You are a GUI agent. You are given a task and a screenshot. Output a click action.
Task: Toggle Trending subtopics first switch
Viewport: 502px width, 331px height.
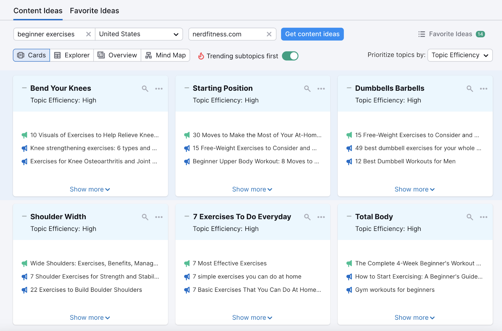(290, 56)
